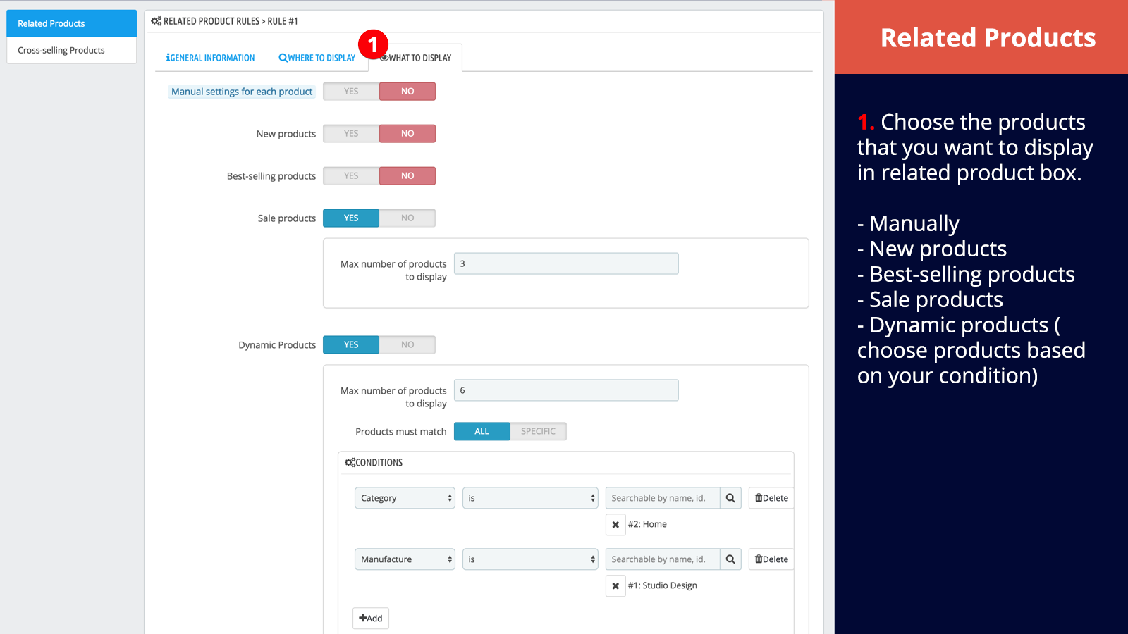Open the 'is' operator dropdown in Manufacture row
This screenshot has width=1128, height=634.
[x=530, y=559]
